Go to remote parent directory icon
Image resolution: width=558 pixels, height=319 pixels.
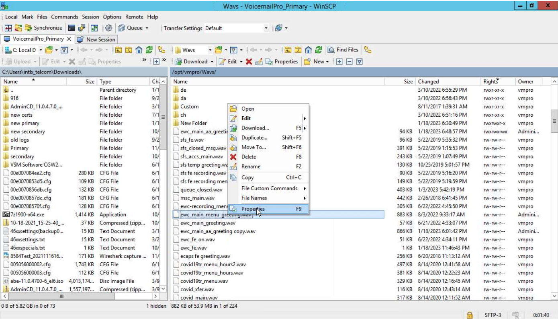pos(288,50)
